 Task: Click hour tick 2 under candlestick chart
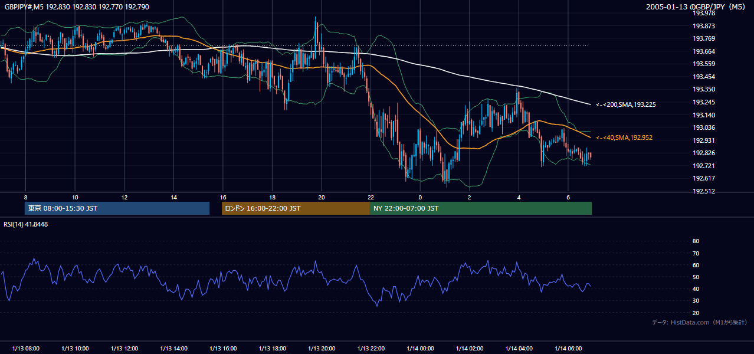(x=469, y=197)
